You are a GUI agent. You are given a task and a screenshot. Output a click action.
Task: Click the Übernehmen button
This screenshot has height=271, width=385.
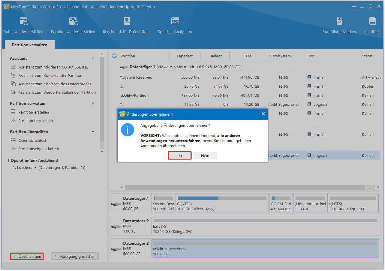[x=27, y=256]
